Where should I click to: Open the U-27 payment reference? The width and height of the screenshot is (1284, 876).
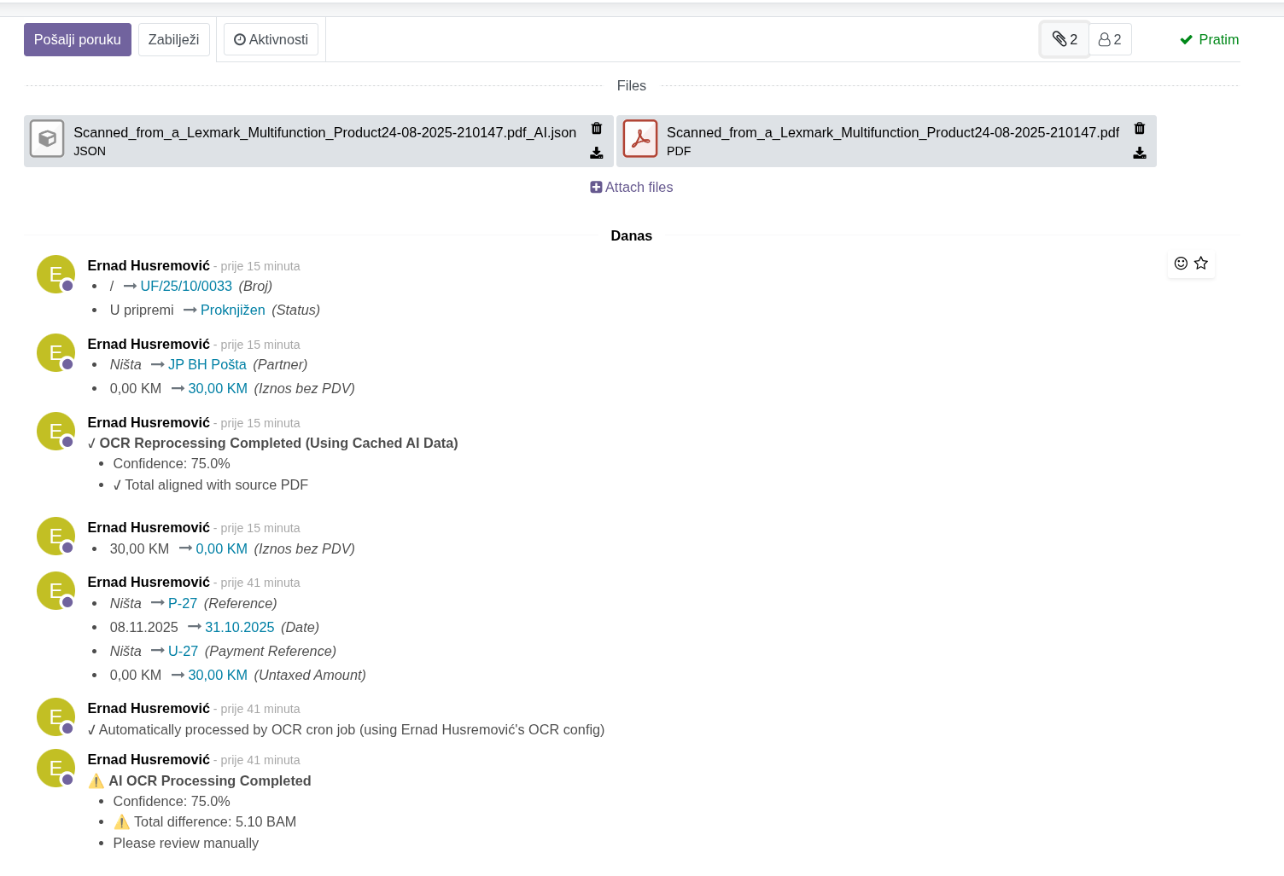click(184, 651)
